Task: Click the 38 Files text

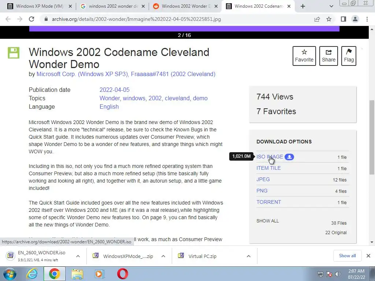Action: (339, 223)
